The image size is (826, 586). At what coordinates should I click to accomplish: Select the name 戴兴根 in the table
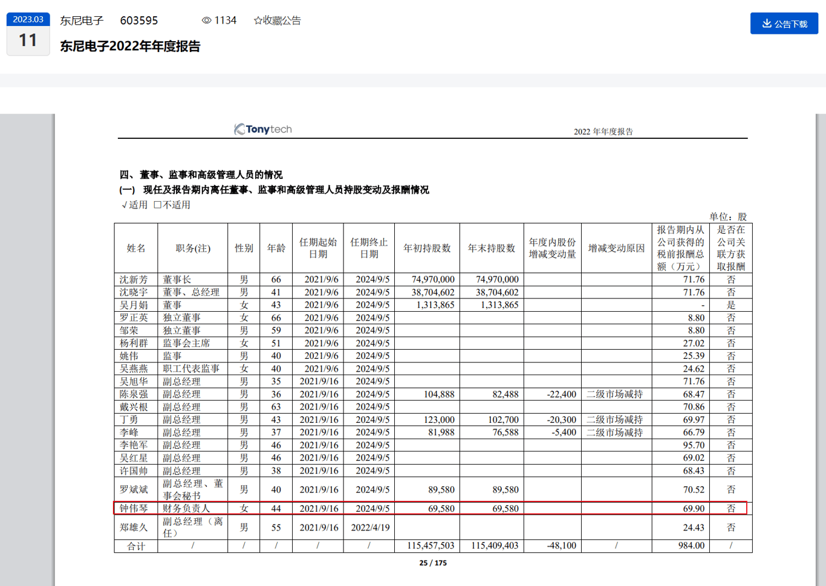pyautogui.click(x=134, y=407)
